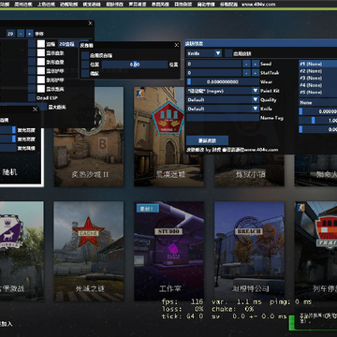Click the Name Tag text field

(x=223, y=118)
